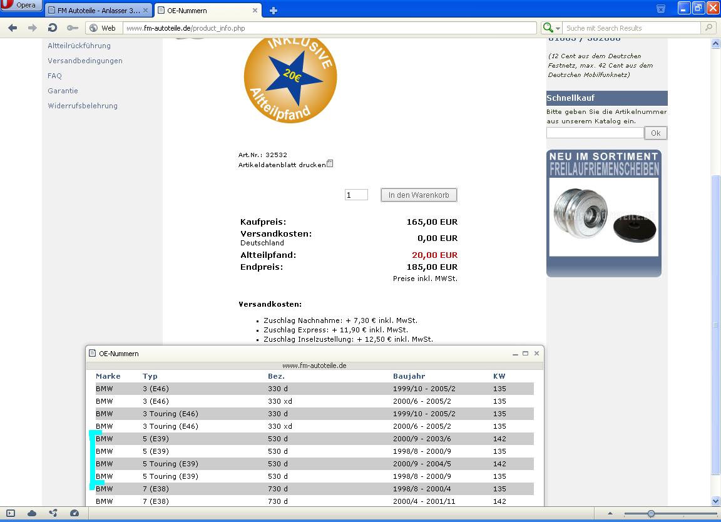
Task: Open the FAQ link in sidebar
Action: coord(54,76)
